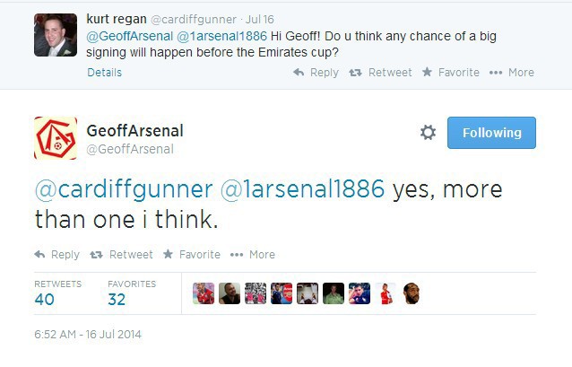Open More menu on kurt regan's tweet
The width and height of the screenshot is (572, 367).
(x=512, y=73)
